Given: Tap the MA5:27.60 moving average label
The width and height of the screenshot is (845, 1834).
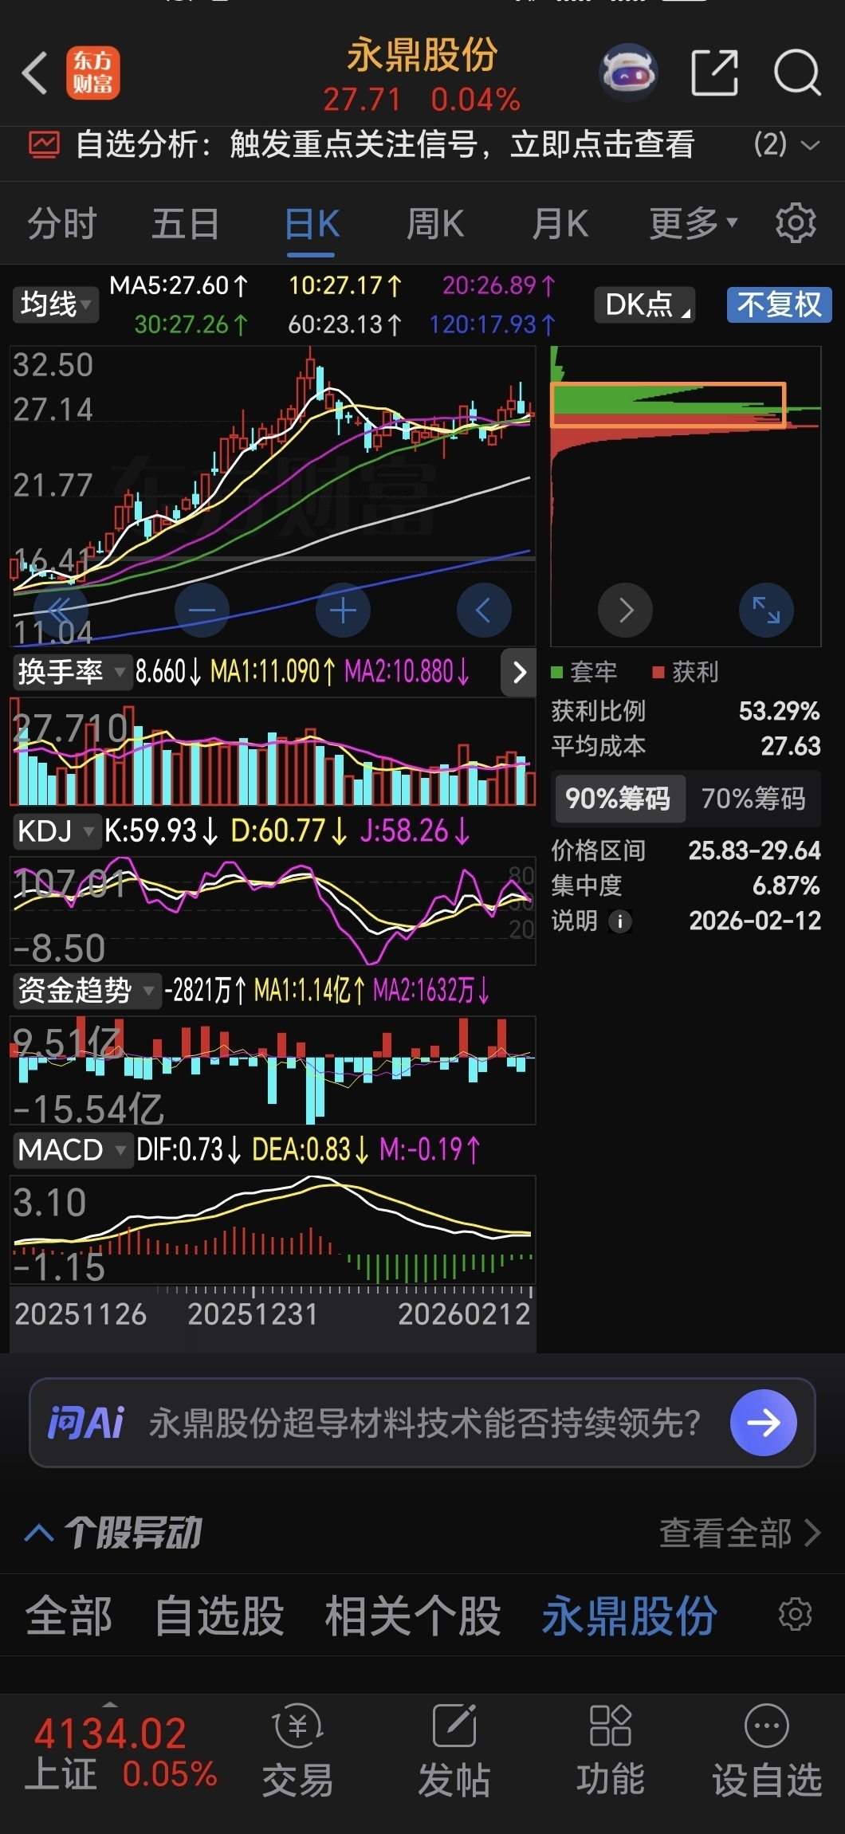Looking at the screenshot, I should pos(179,285).
